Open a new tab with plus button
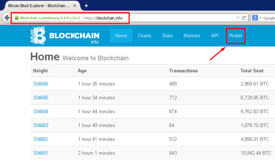 point(86,6)
